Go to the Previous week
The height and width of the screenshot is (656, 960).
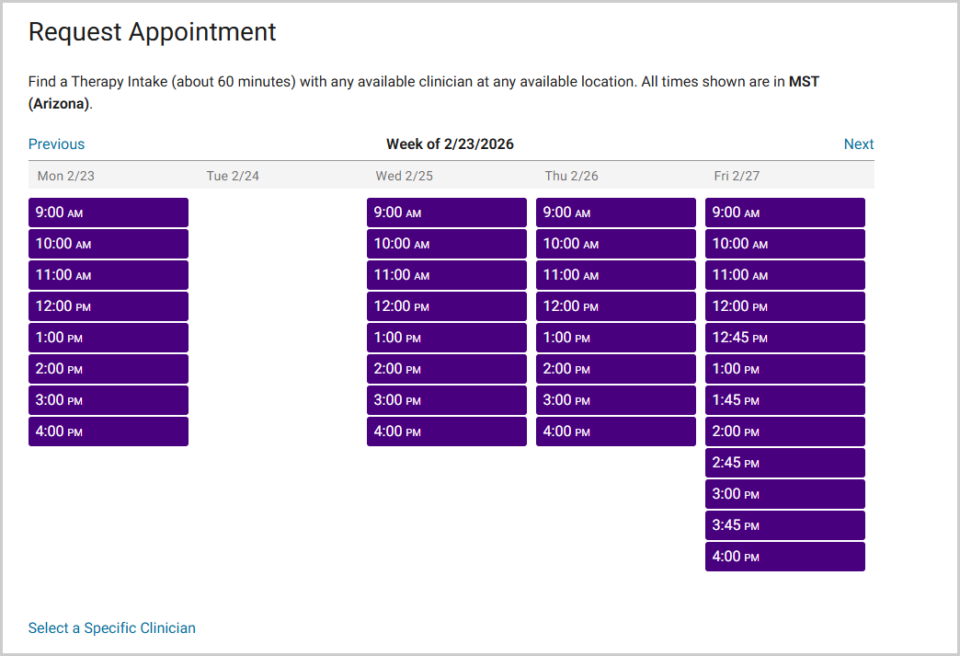[56, 144]
